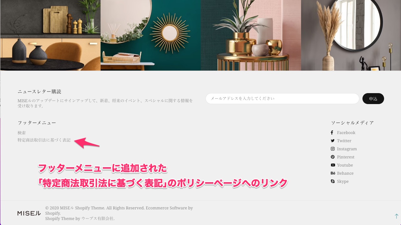The image size is (401, 225).
Task: Focus the email address input field
Action: point(282,99)
